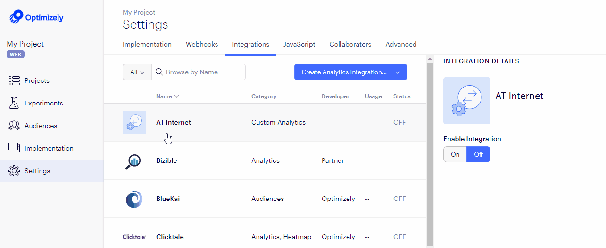
Task: Open Projects from the sidebar icon
Action: point(14,80)
